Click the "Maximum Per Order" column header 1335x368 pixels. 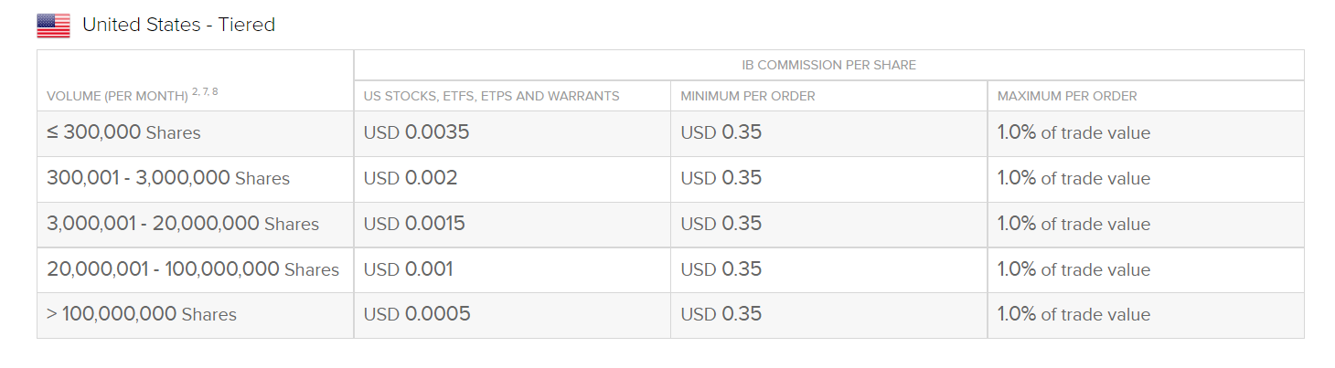[x=1066, y=96]
